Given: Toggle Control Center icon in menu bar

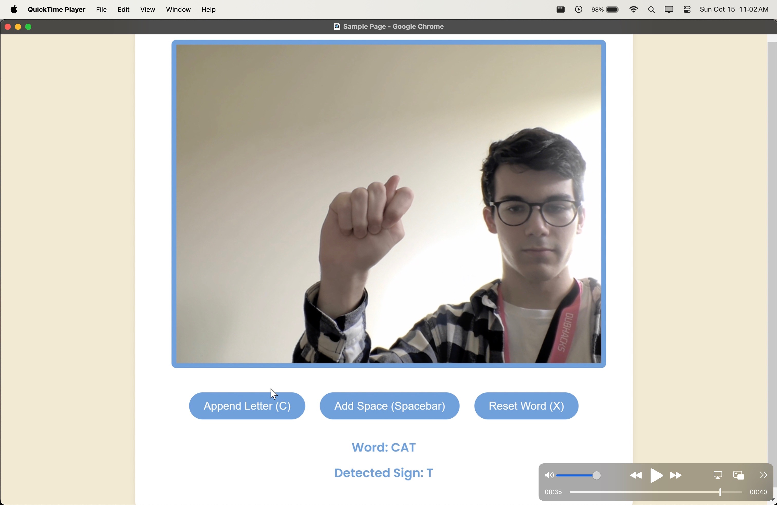Looking at the screenshot, I should pyautogui.click(x=687, y=10).
